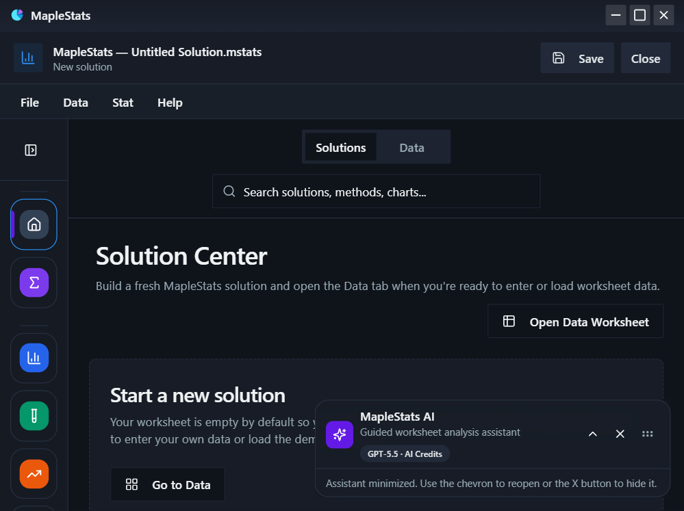
Task: Click the MapleStats AI sparkle icon
Action: 340,434
